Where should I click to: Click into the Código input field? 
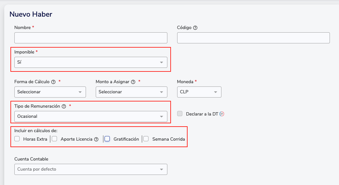253,38
